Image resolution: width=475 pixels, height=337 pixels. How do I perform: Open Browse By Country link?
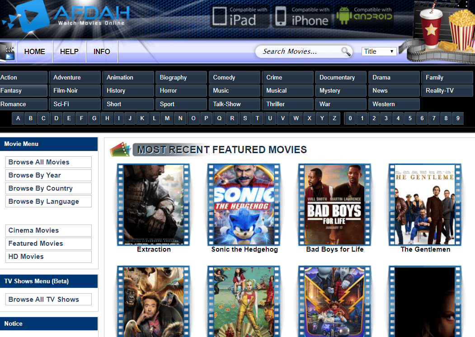[48, 188]
